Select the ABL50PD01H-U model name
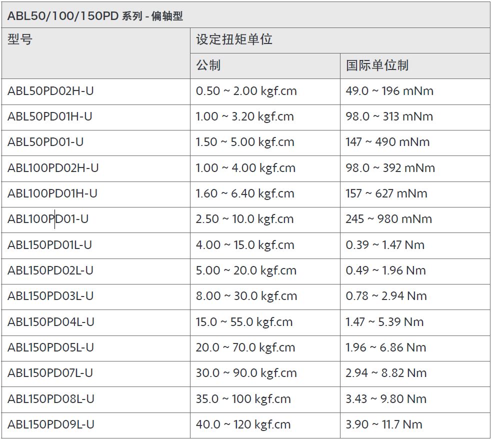 (x=50, y=116)
